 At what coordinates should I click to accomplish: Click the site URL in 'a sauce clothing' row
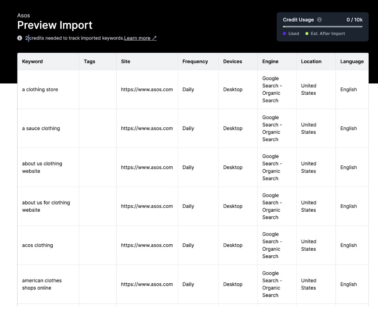point(147,128)
